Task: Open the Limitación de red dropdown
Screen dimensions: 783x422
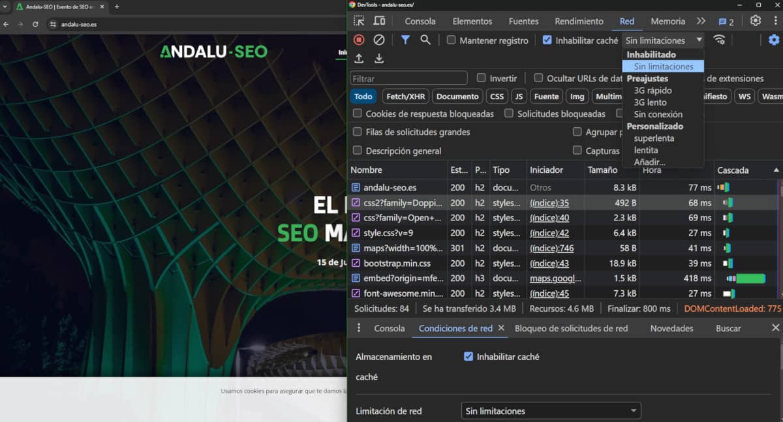Action: coord(550,411)
